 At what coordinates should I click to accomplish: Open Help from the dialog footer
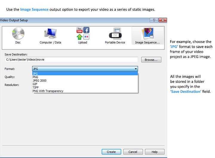pos(154,152)
